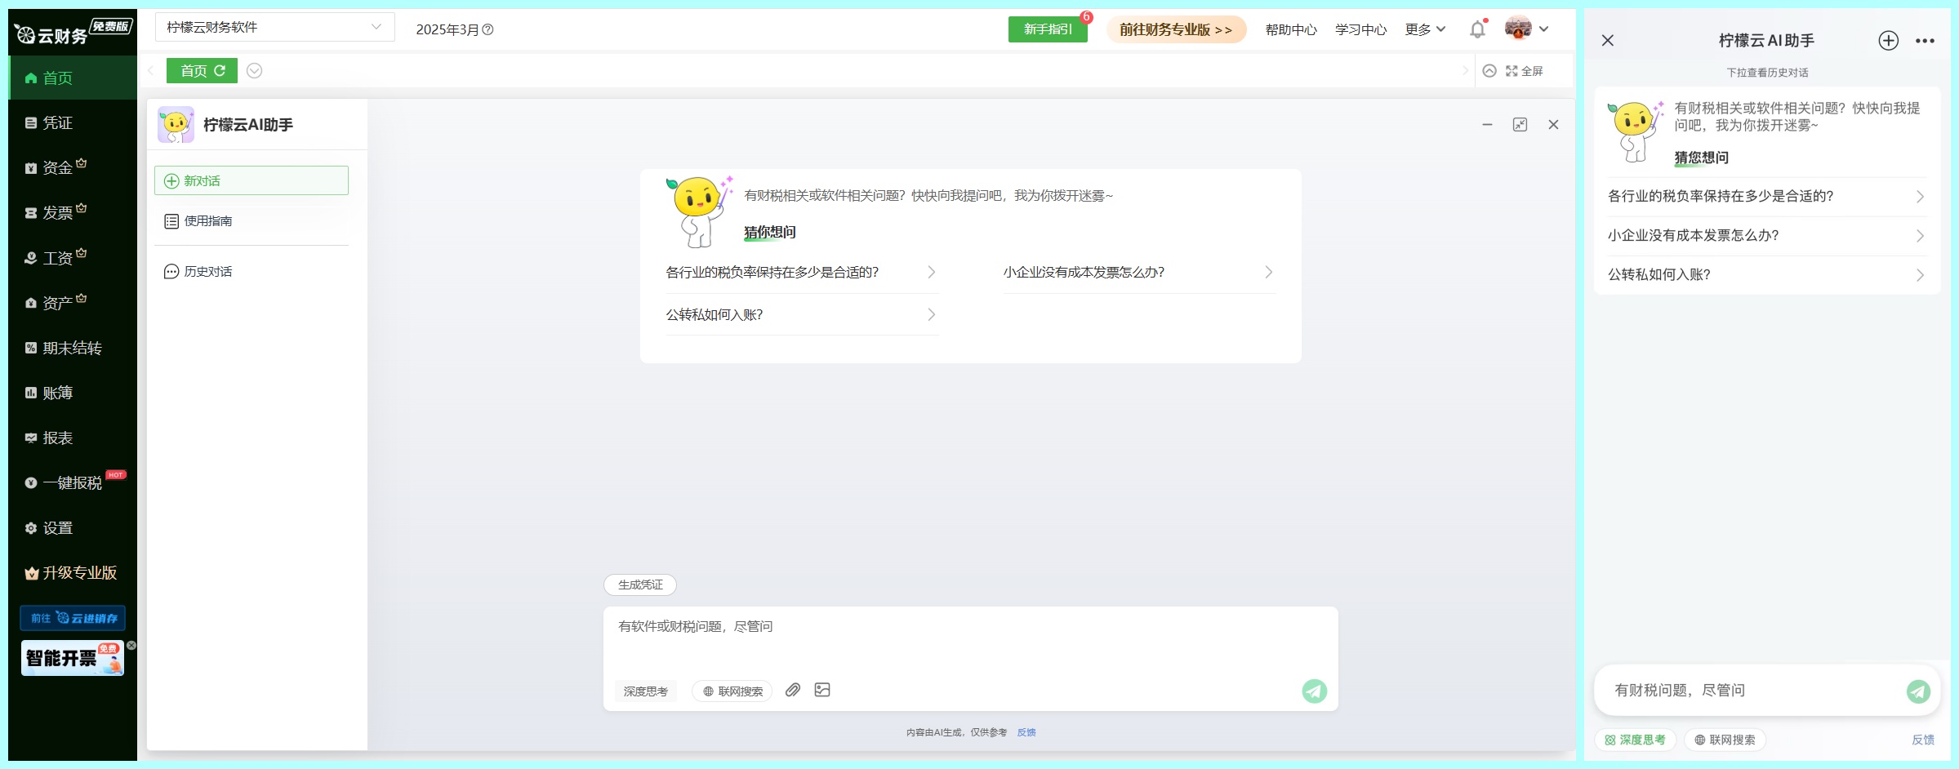Enable 联网搜索 web search option
Viewport: 1959px width, 769px height.
click(731, 691)
